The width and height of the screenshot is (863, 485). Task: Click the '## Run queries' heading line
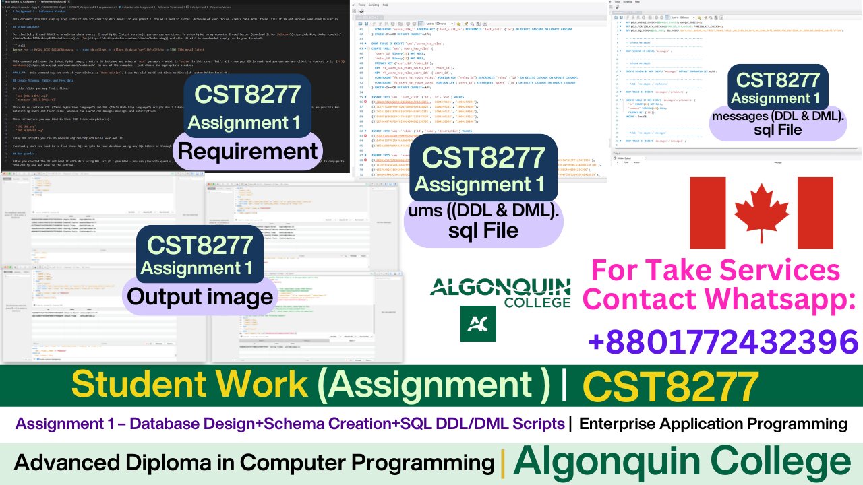click(x=24, y=154)
